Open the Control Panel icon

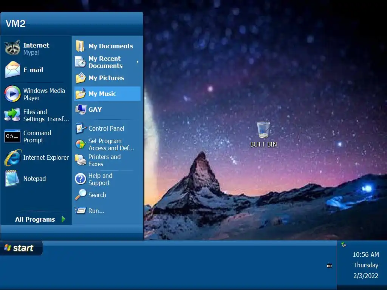[x=81, y=128]
